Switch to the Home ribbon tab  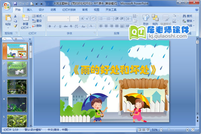[x=18, y=10]
